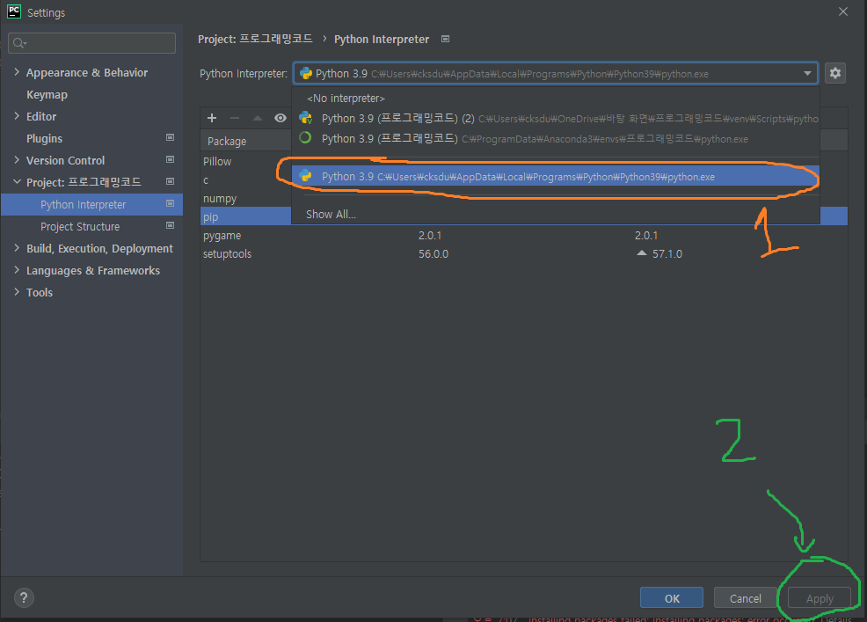
Task: Click the upgrade package arrow icon
Action: 257,118
